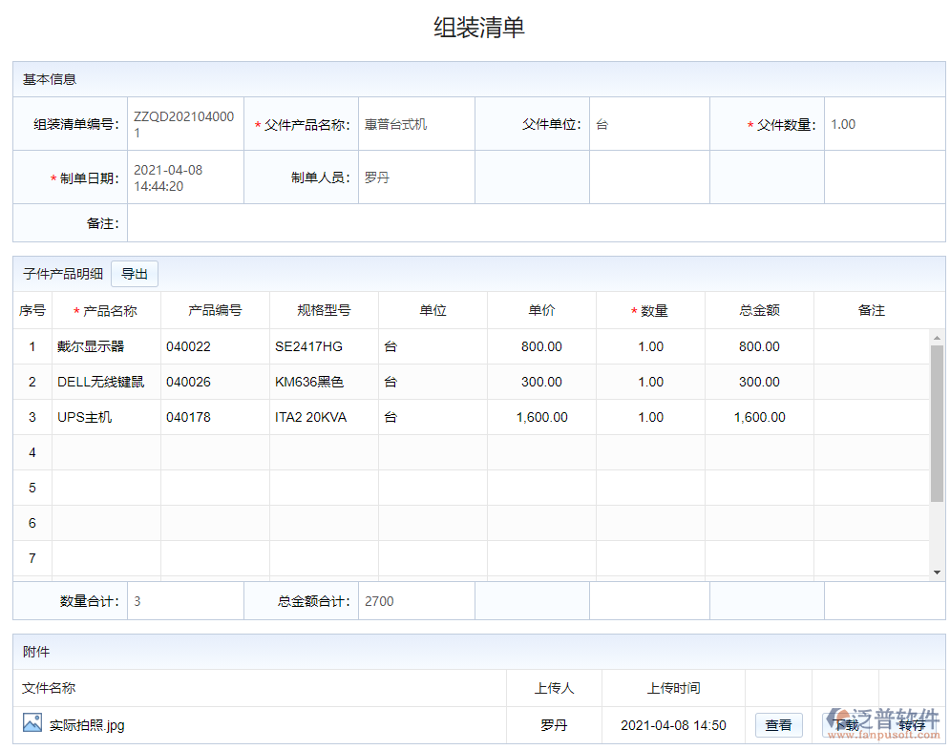Click the 导出 export button
This screenshot has width=950, height=750.
click(135, 274)
